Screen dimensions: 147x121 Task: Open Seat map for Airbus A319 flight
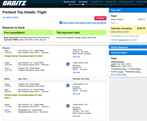point(76,56)
